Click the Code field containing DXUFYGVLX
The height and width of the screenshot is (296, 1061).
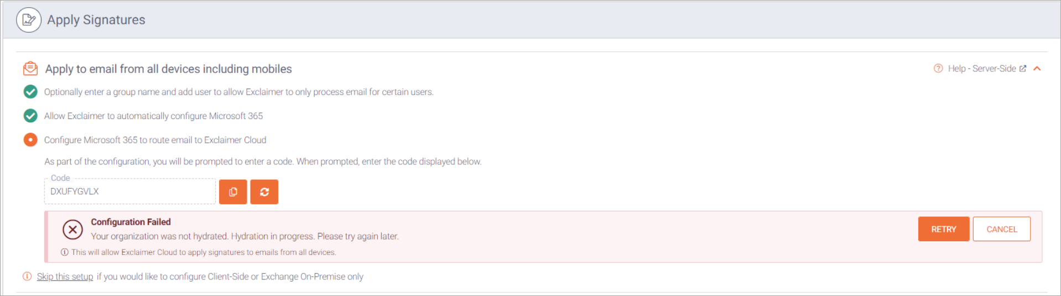[x=130, y=192]
